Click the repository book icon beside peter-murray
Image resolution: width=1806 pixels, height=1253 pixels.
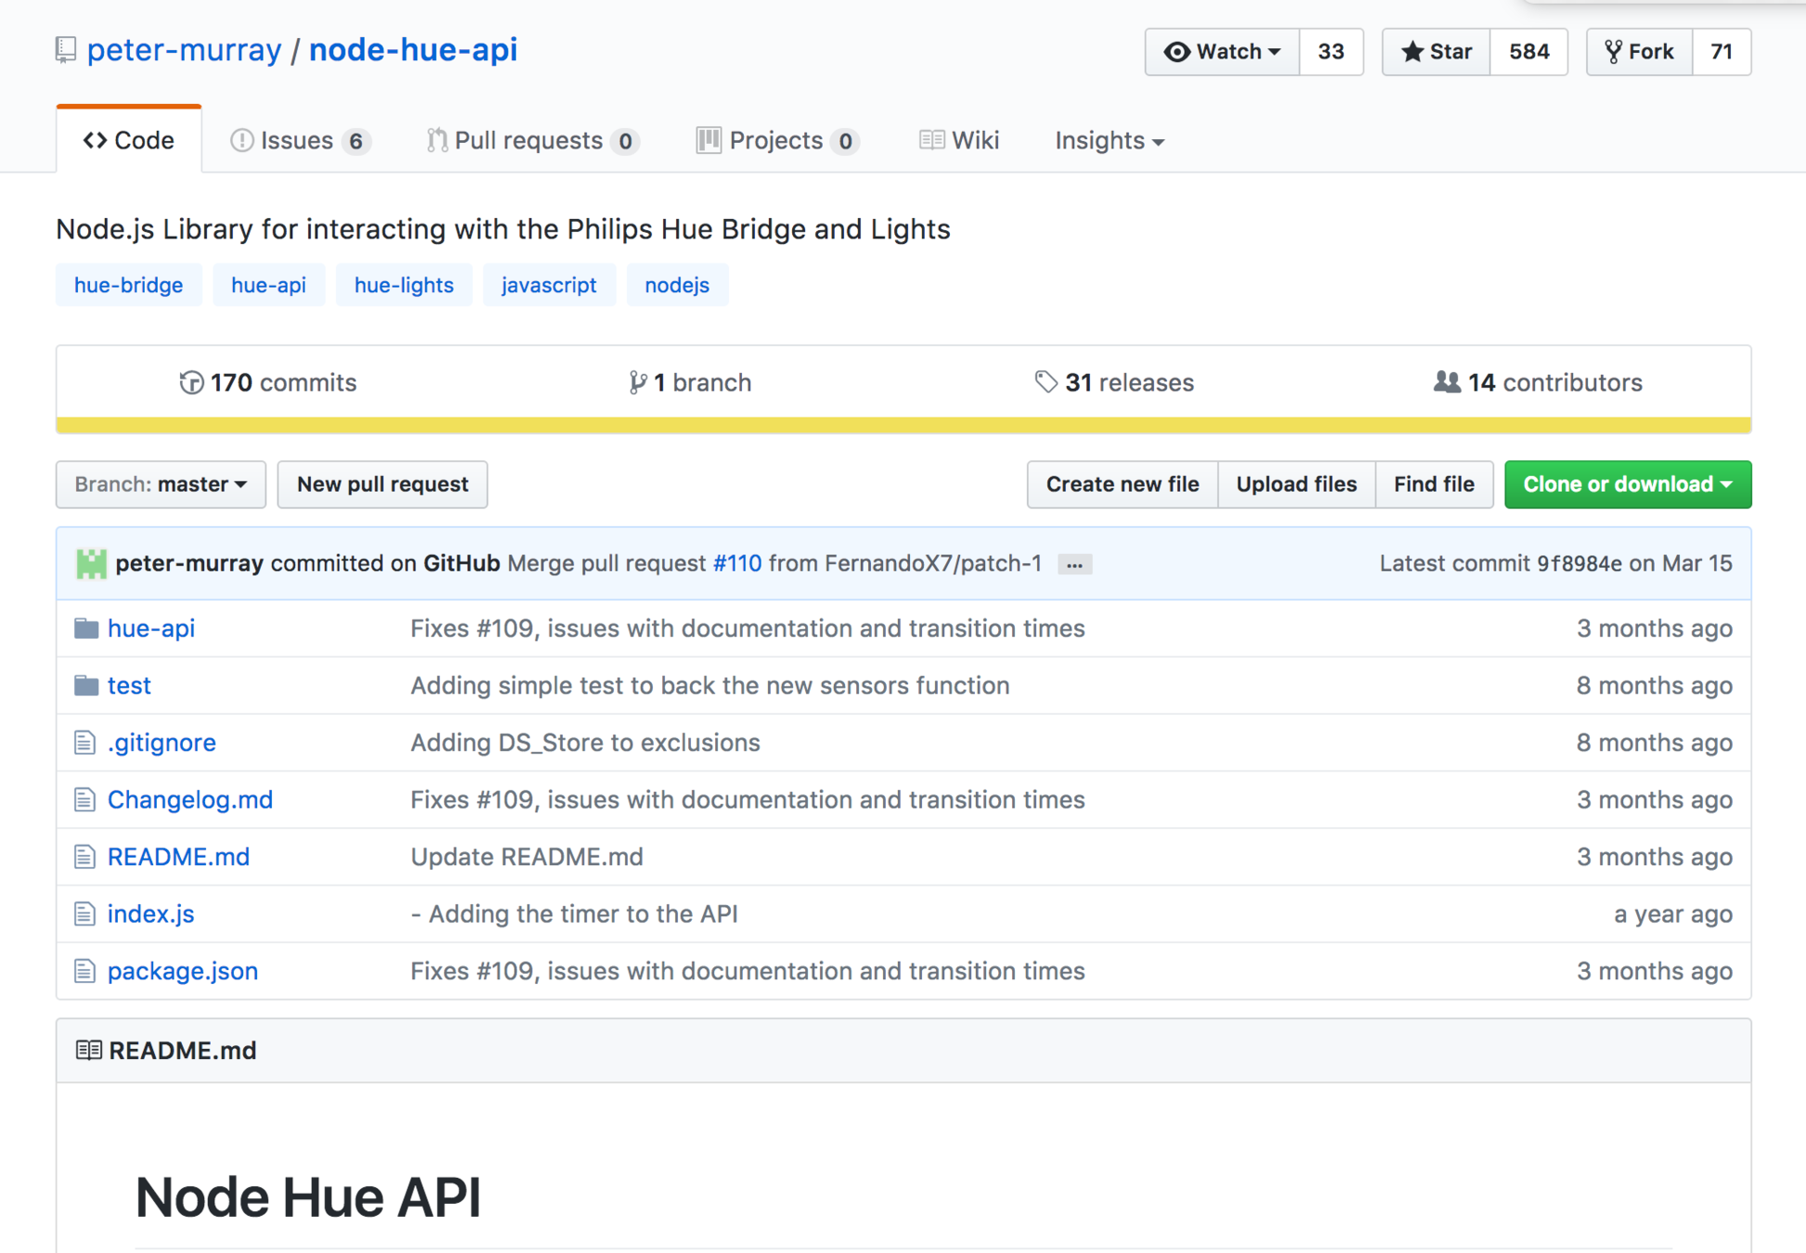65,50
